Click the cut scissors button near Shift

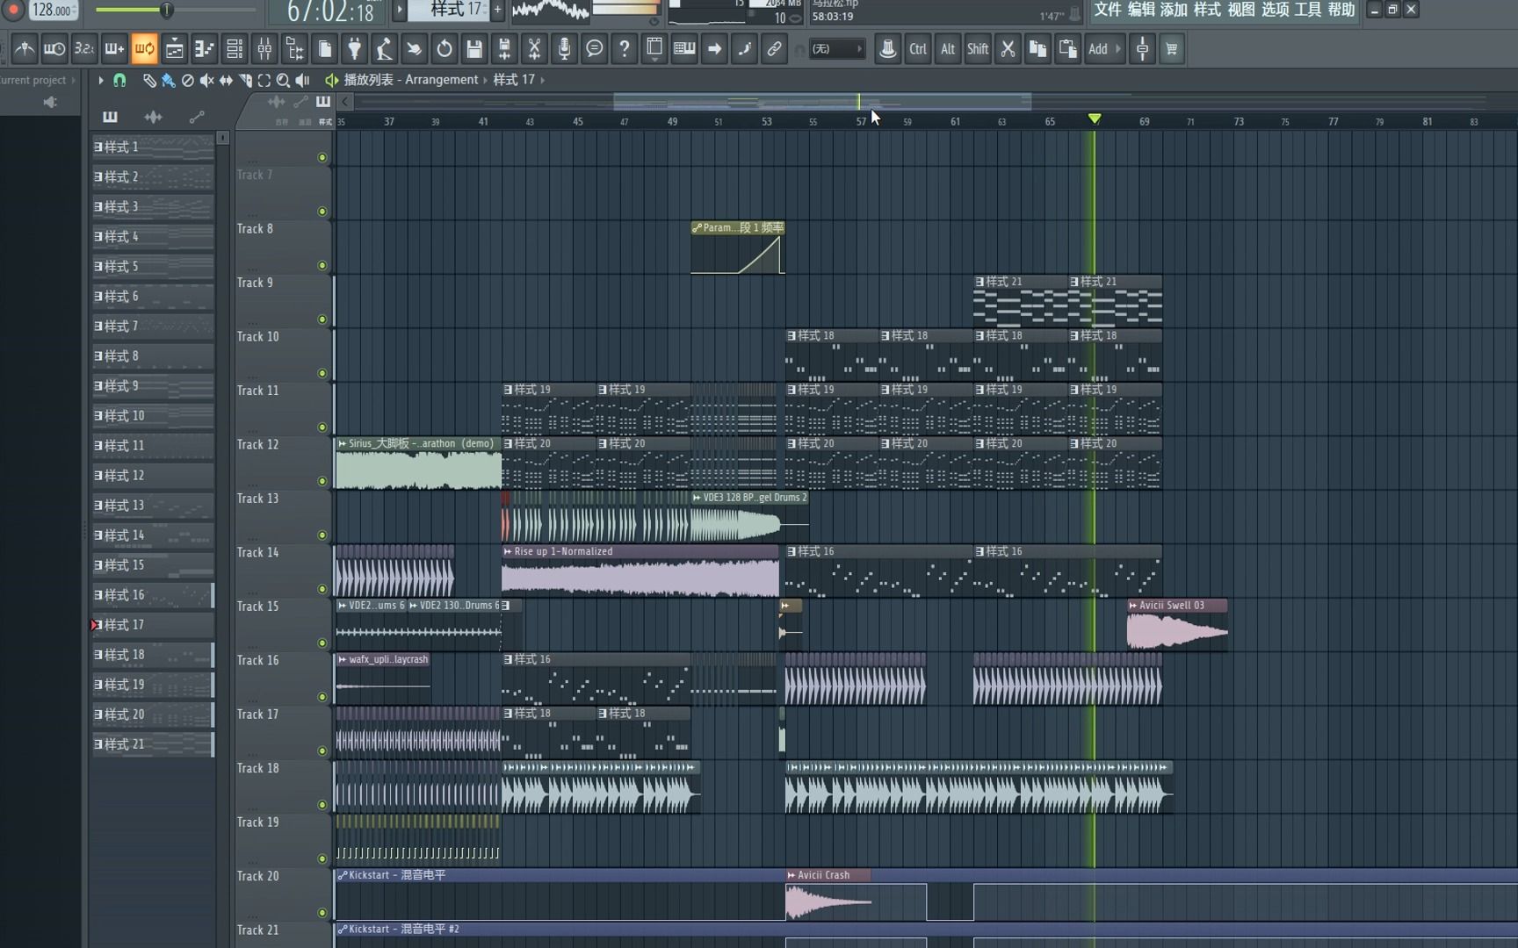click(x=1008, y=49)
